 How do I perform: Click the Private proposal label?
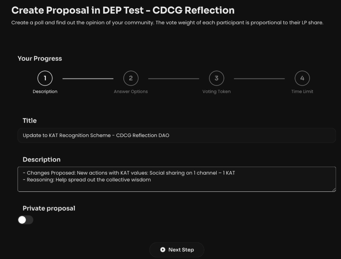pos(49,208)
